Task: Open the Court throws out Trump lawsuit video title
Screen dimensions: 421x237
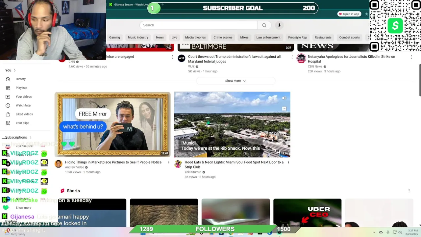Action: click(234, 59)
